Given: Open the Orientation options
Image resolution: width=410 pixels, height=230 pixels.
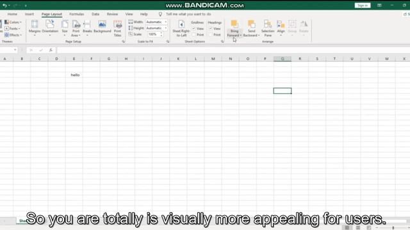Looking at the screenshot, I should click(50, 28).
